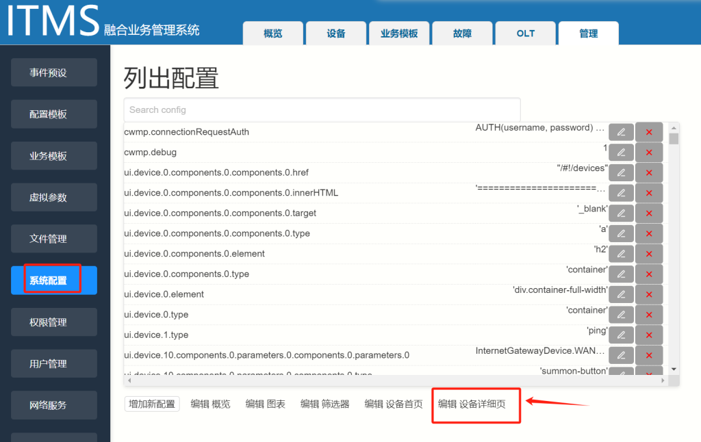Go to the 故障 tab
This screenshot has width=701, height=442.
(x=462, y=34)
